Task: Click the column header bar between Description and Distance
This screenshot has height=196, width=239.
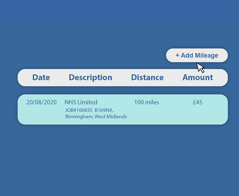Action: pos(122,78)
